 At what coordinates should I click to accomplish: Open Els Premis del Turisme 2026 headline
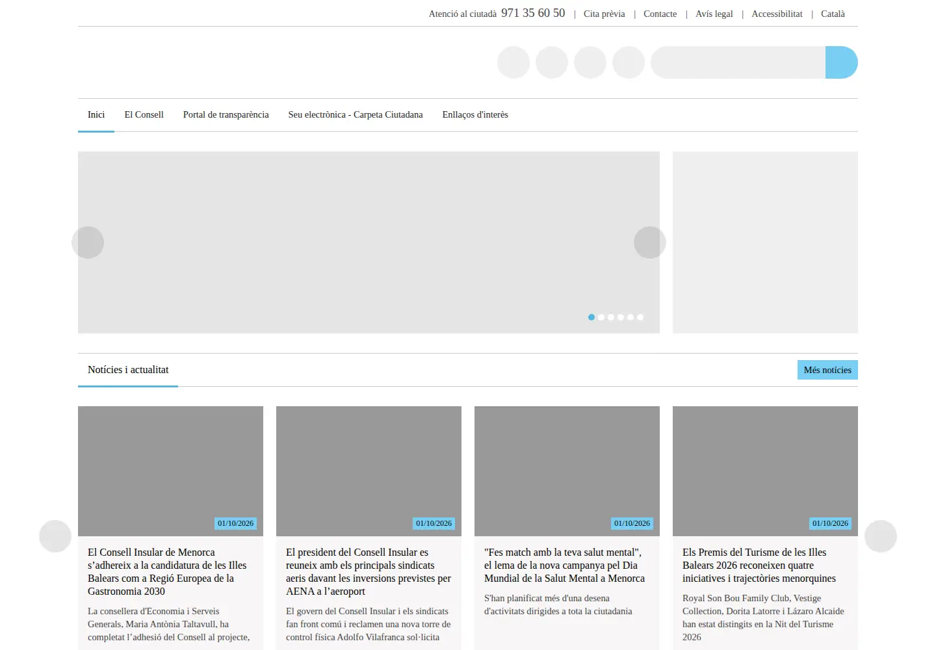(759, 565)
